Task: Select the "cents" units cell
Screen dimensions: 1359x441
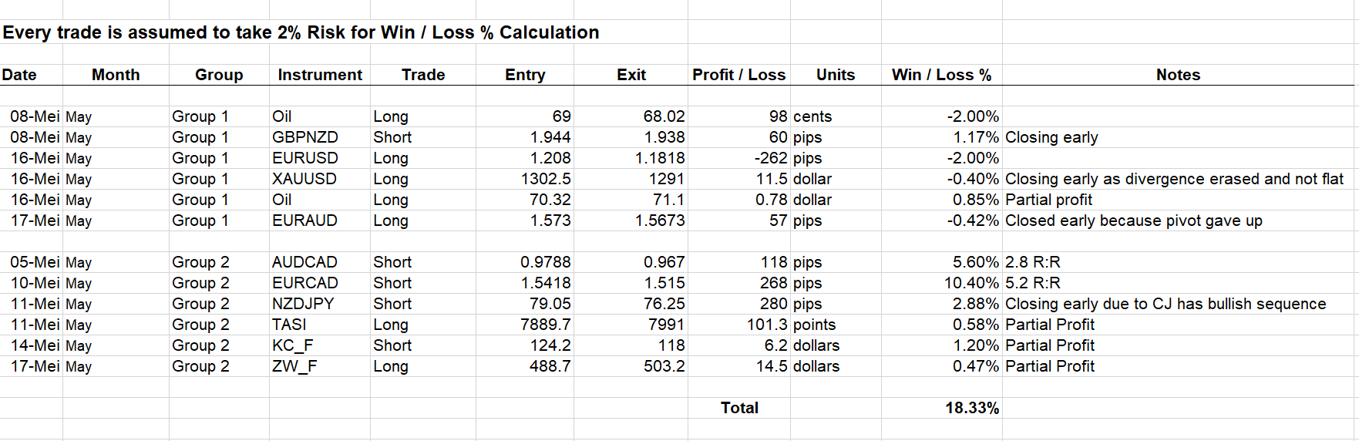Action: click(812, 116)
